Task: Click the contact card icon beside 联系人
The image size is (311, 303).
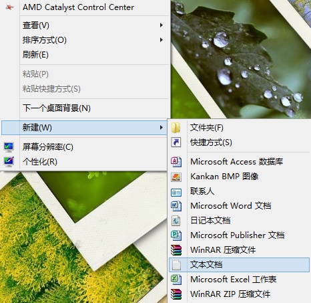Action: pos(176,192)
